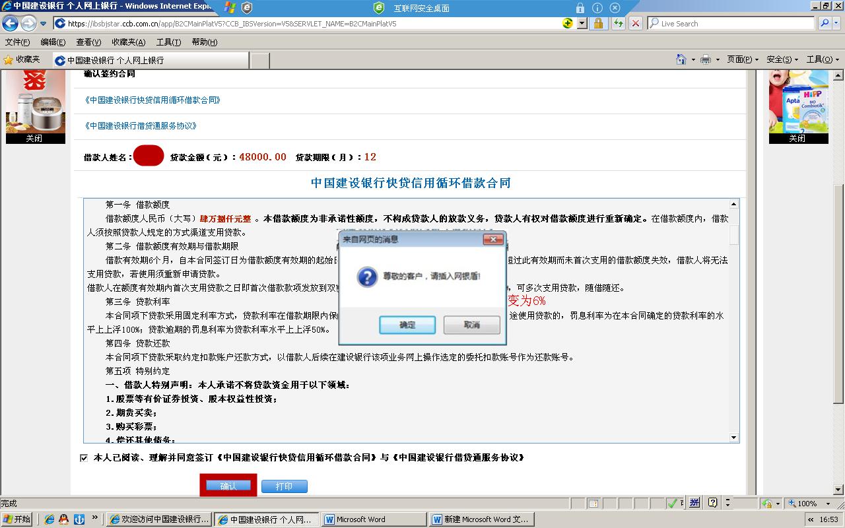Click the 打印 button

point(285,486)
